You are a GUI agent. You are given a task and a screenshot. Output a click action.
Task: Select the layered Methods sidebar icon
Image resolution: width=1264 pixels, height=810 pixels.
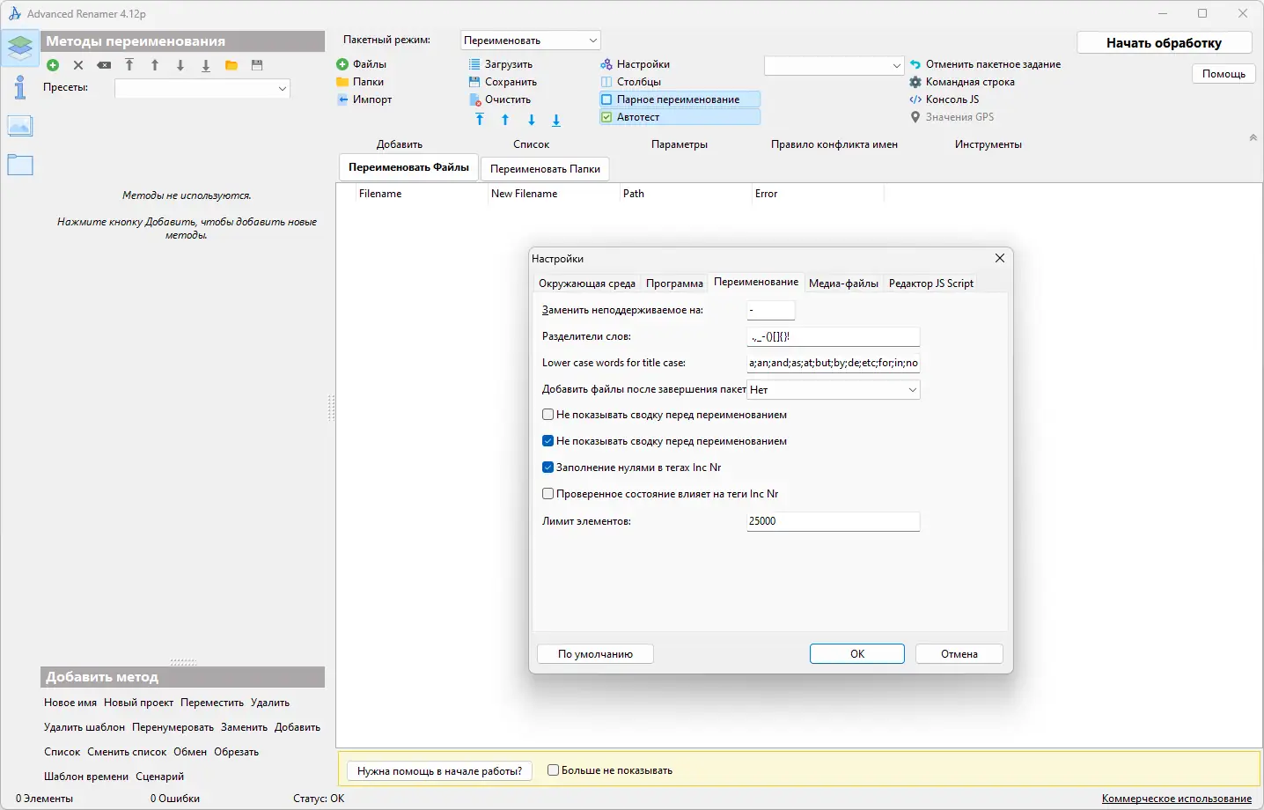[19, 48]
